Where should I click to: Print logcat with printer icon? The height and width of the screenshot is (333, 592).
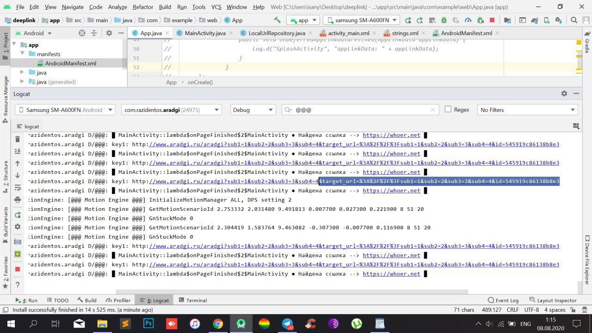click(x=18, y=200)
